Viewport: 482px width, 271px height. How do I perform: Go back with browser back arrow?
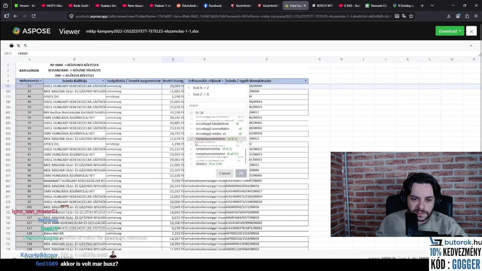tap(15, 16)
